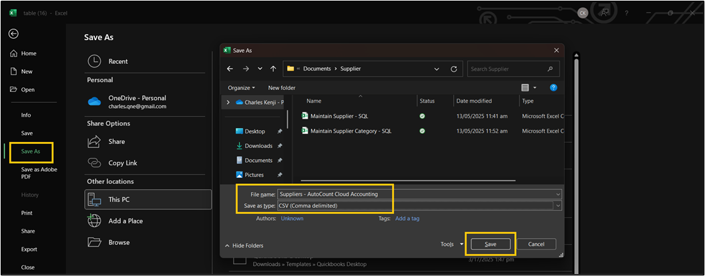The width and height of the screenshot is (705, 276).
Task: Sort by Date modified column header
Action: pyautogui.click(x=474, y=101)
